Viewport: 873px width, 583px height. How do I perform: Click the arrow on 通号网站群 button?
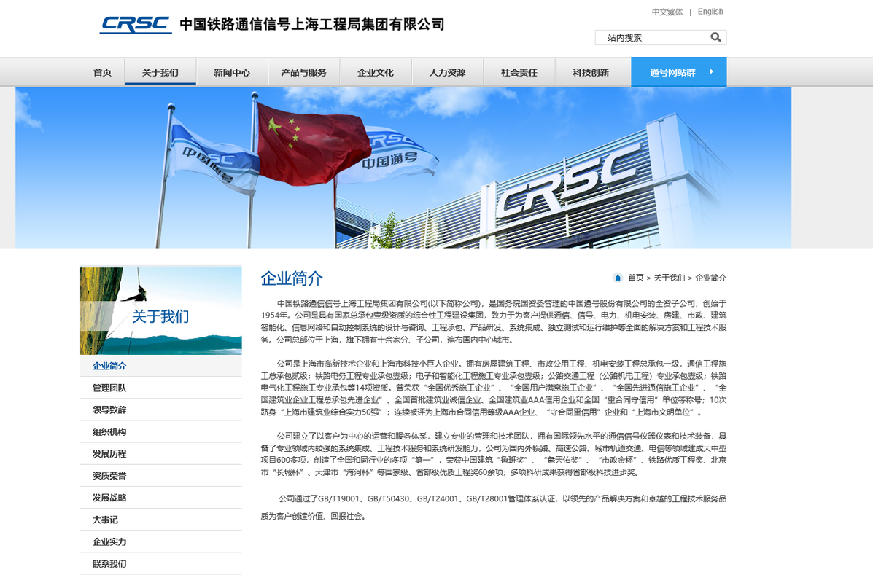pos(711,71)
